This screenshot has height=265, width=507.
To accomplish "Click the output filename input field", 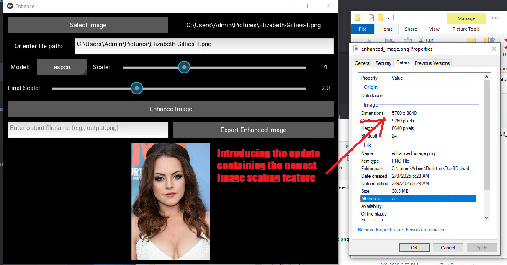I will click(x=88, y=130).
